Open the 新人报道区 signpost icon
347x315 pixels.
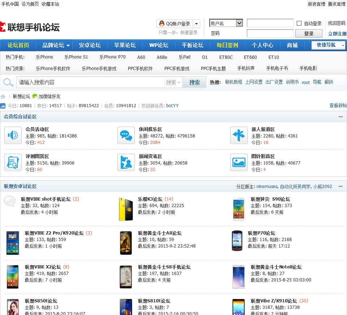239,135
